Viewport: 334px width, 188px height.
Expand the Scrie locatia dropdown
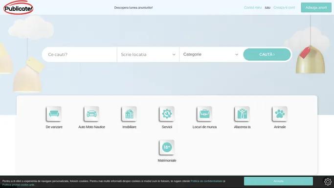(x=148, y=54)
